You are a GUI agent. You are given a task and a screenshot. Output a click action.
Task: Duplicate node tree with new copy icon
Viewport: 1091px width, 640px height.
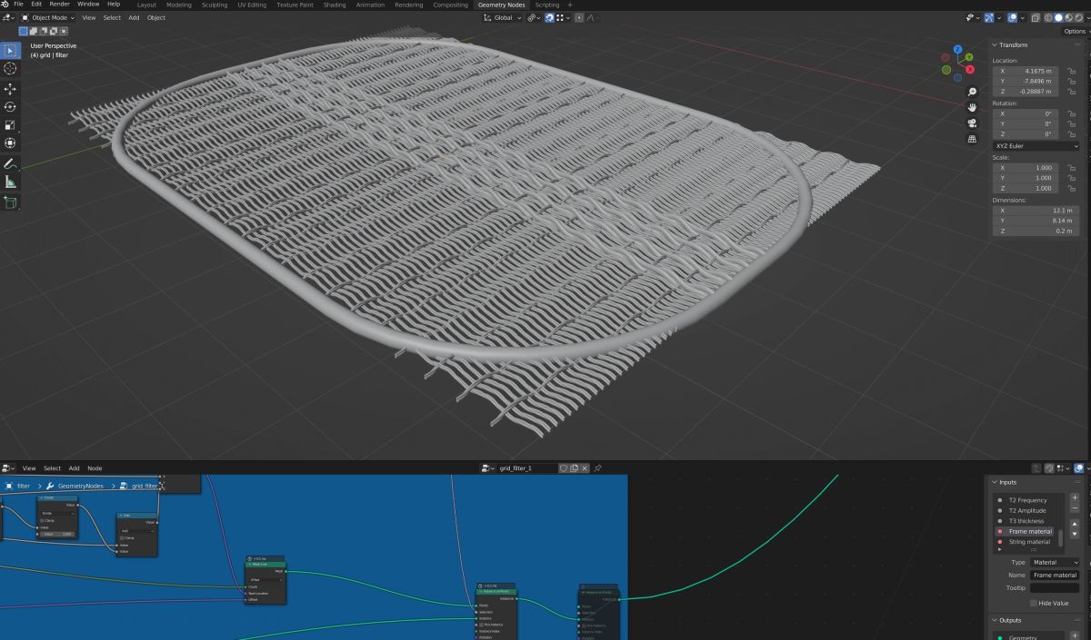575,468
